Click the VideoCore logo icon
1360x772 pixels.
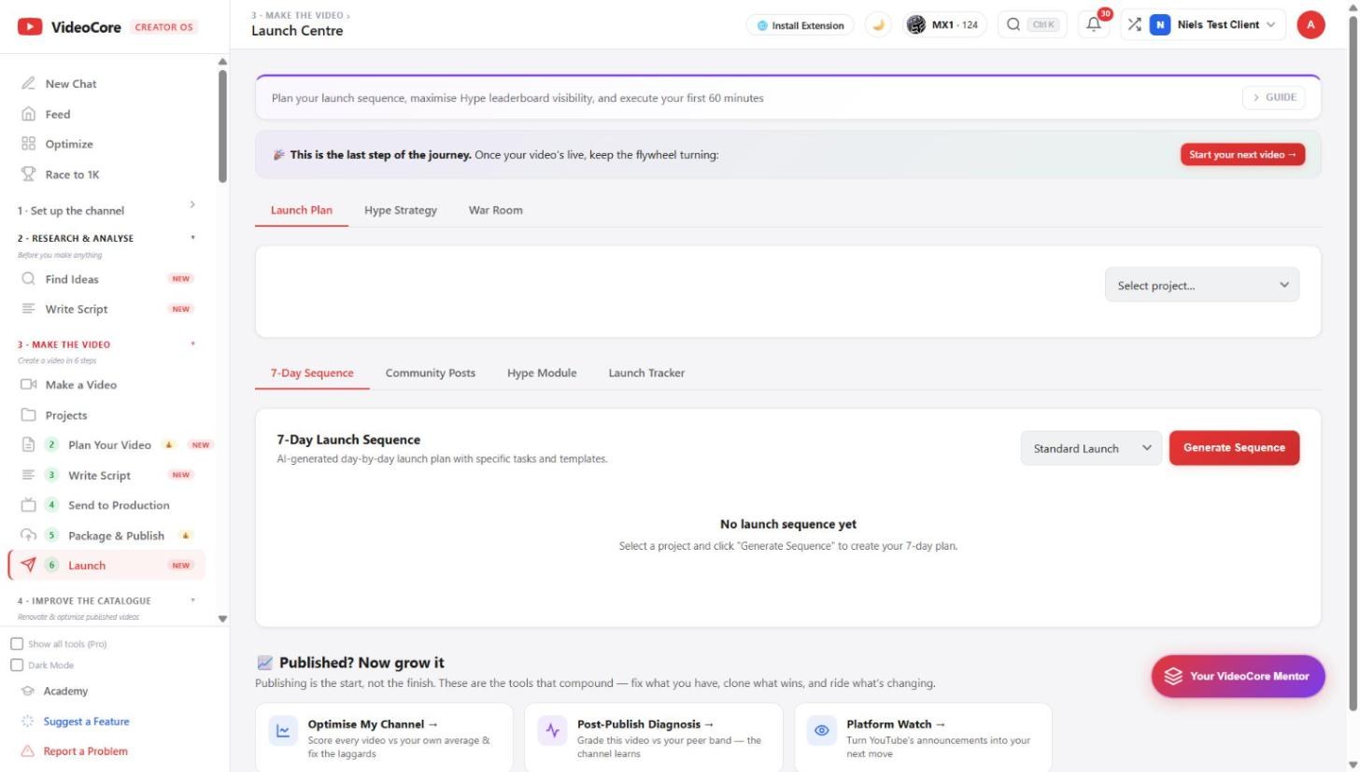[x=30, y=27]
